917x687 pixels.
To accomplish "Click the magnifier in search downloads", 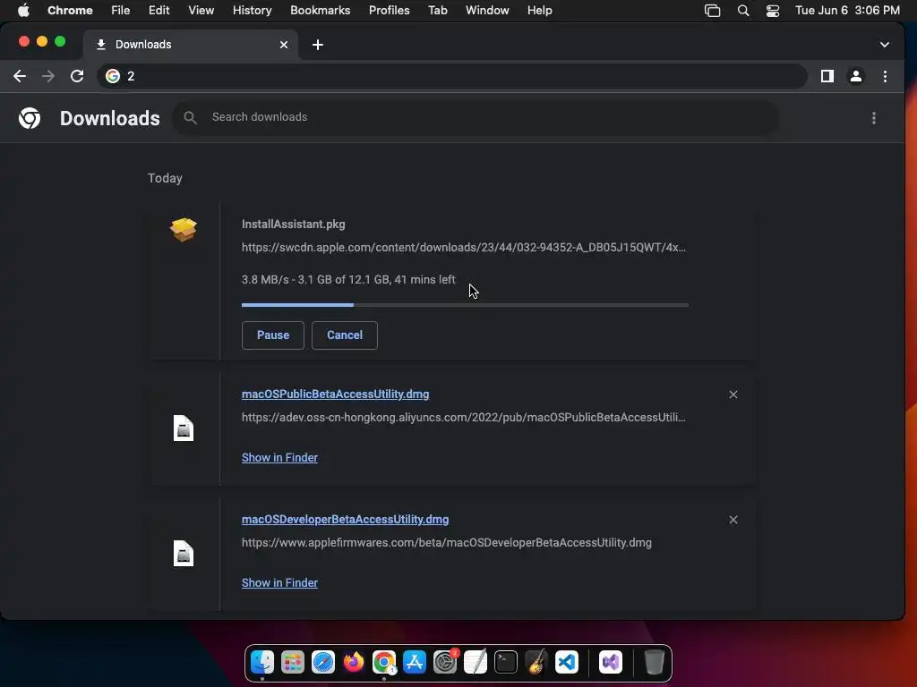I will [x=190, y=117].
